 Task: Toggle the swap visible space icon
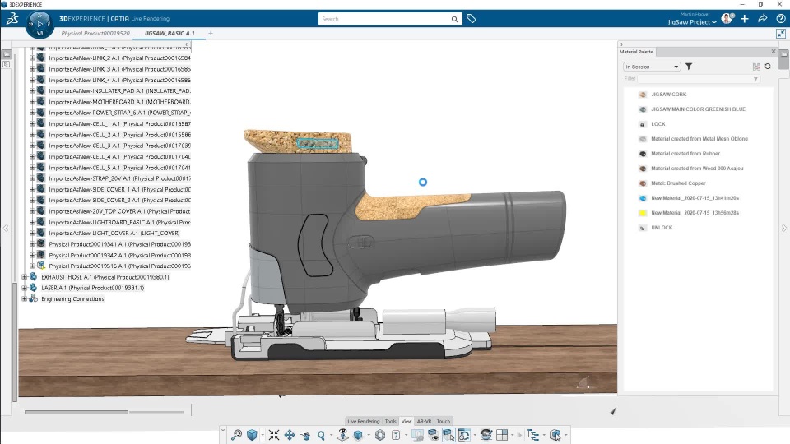[448, 434]
